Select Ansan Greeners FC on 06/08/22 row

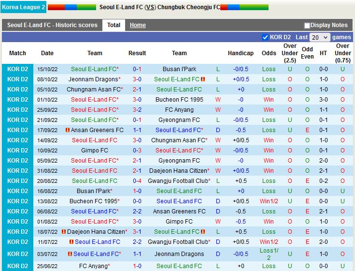tap(179, 211)
